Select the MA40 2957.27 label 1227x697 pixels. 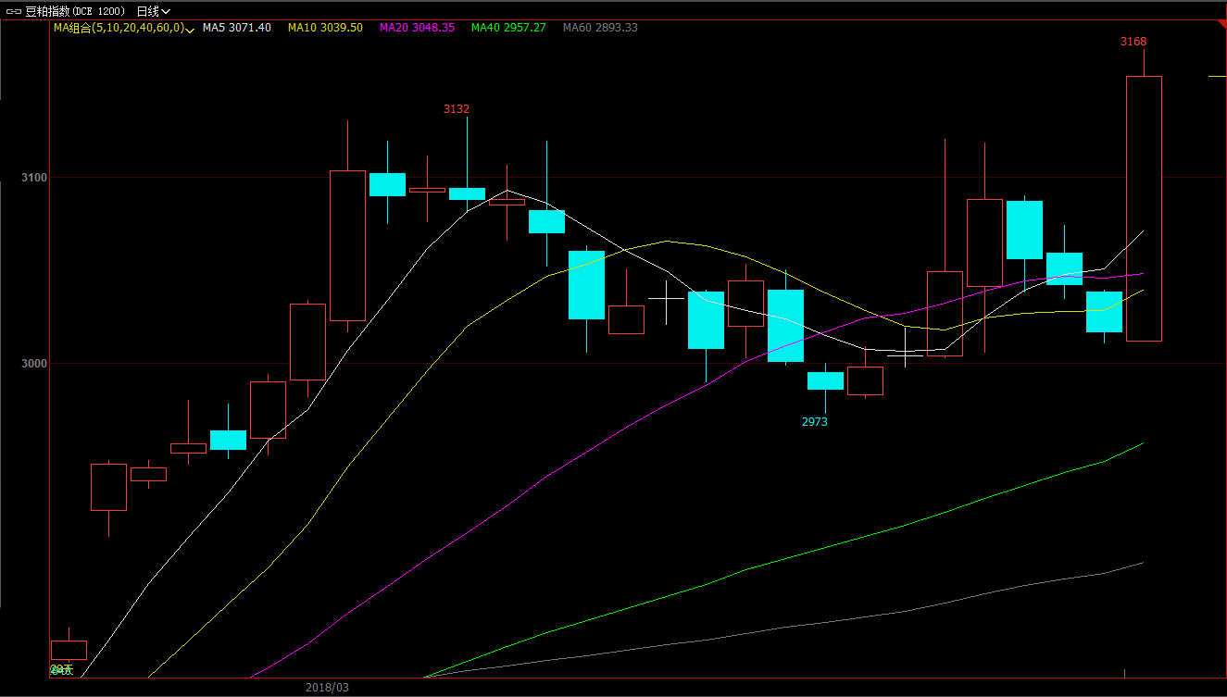point(508,28)
